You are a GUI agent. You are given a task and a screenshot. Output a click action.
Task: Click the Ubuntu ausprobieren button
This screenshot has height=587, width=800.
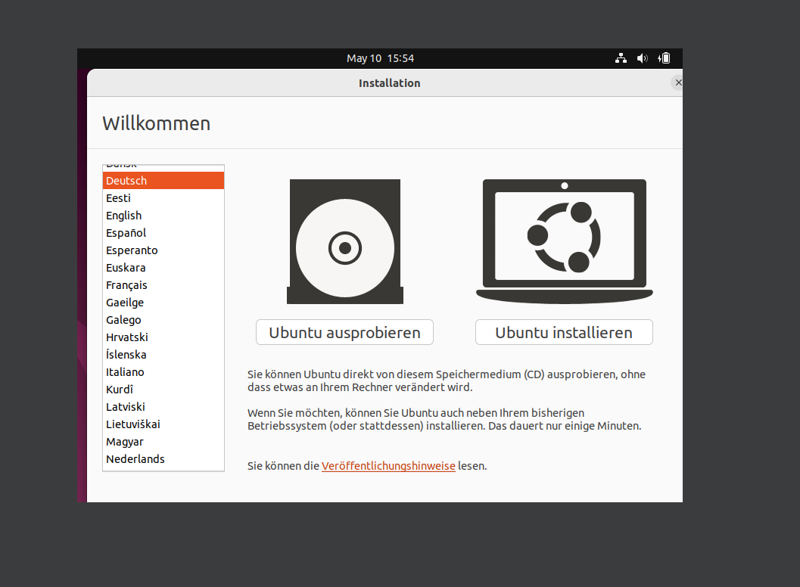345,332
